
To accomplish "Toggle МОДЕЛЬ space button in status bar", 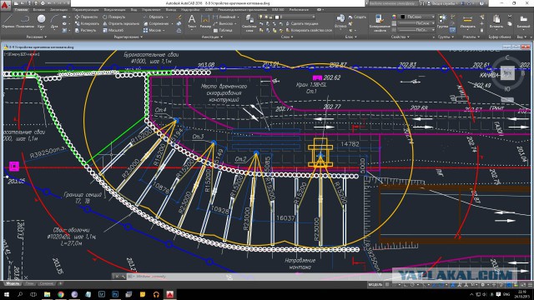I will tap(375, 285).
